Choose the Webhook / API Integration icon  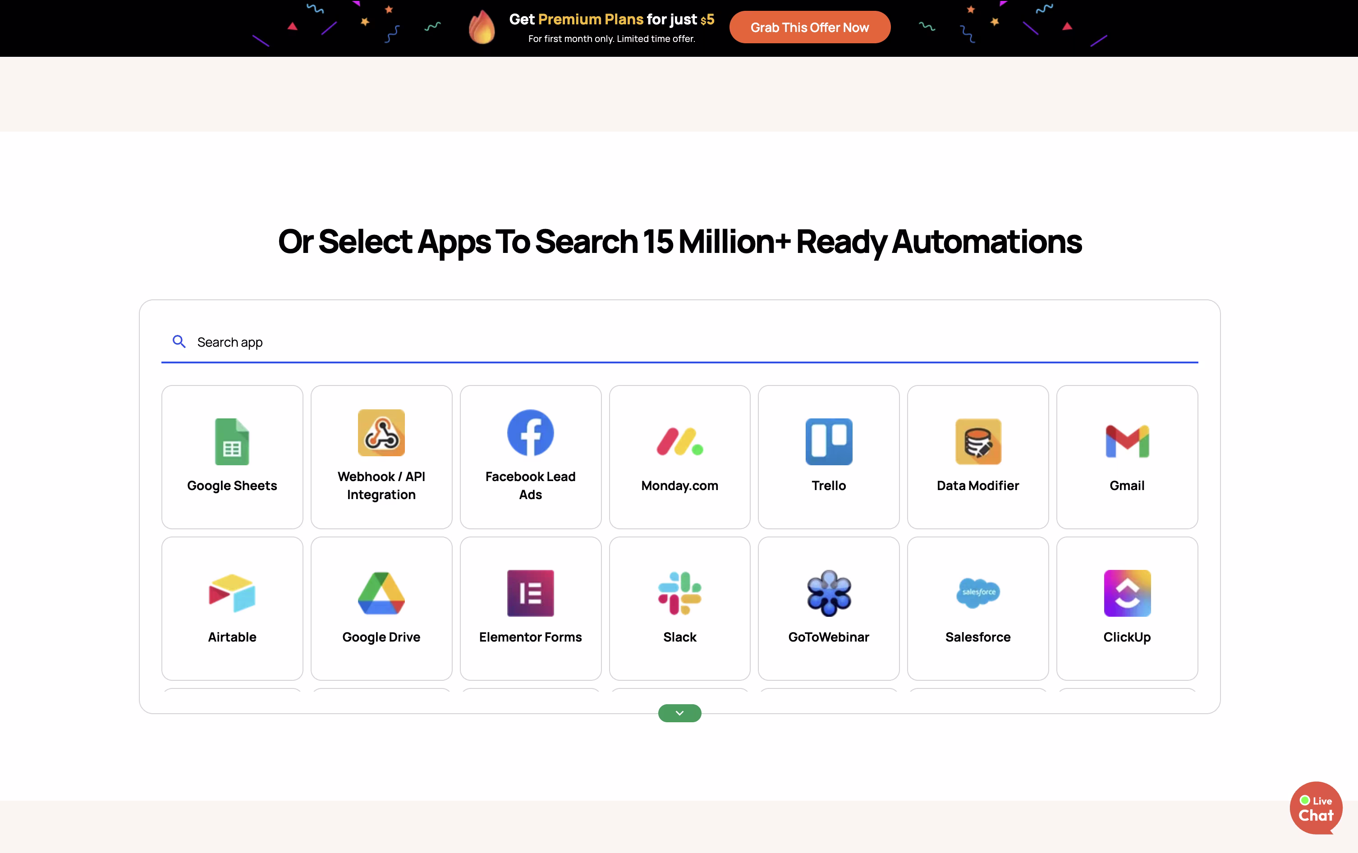click(381, 432)
